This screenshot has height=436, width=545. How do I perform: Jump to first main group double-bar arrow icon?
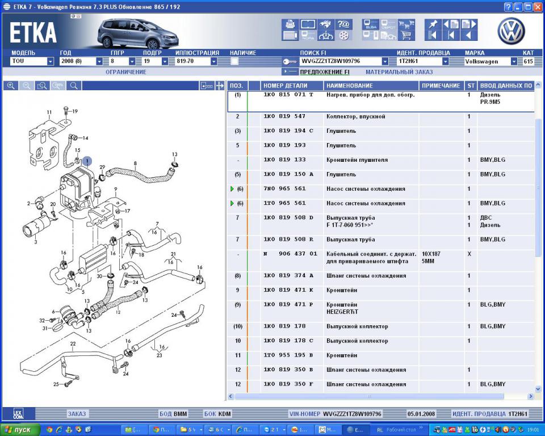click(x=433, y=35)
